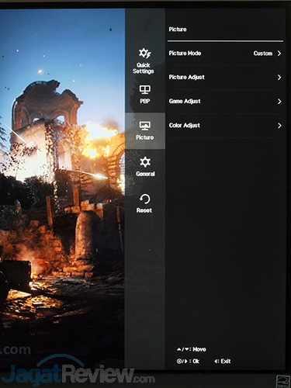Screen dimensions: 291x388
Task: Click the General label in sidebar
Action: click(x=145, y=174)
